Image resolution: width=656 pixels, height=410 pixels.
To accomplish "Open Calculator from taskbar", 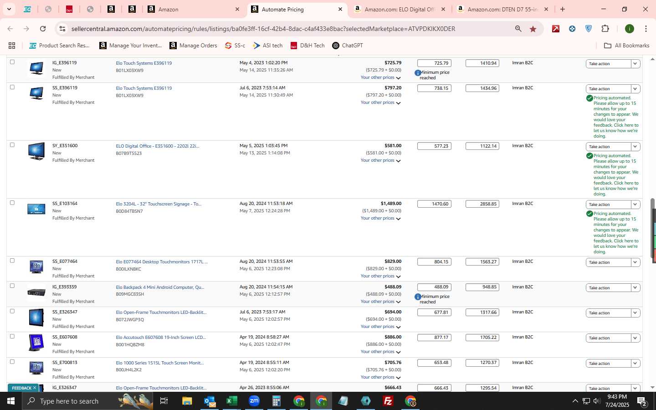I will click(276, 401).
